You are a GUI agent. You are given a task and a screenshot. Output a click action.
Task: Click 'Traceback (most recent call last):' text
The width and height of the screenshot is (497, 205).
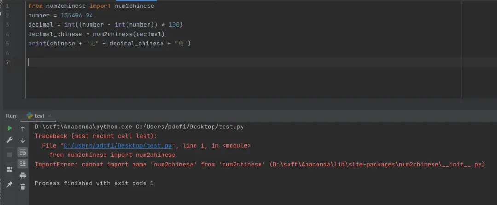point(96,136)
